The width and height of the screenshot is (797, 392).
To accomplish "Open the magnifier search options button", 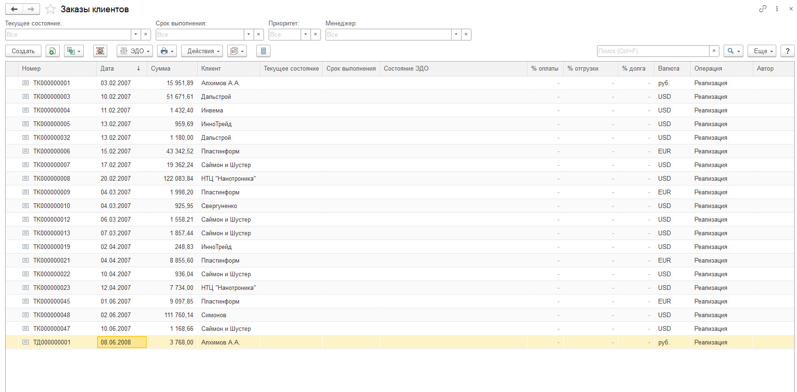I will point(733,51).
